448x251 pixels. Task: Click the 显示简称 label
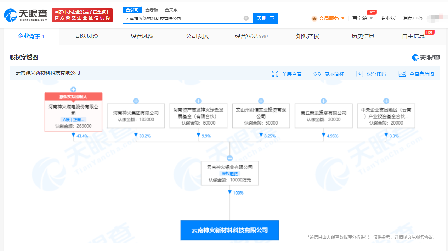coord(334,74)
